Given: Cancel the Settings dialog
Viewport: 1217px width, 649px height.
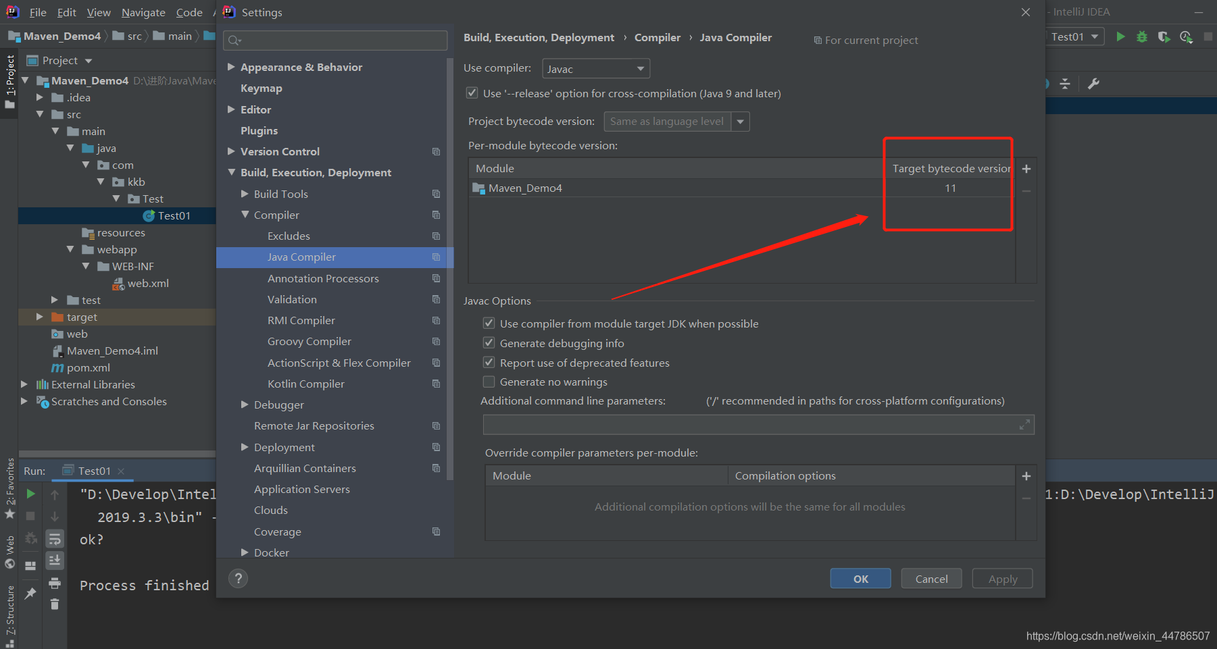Looking at the screenshot, I should tap(931, 579).
